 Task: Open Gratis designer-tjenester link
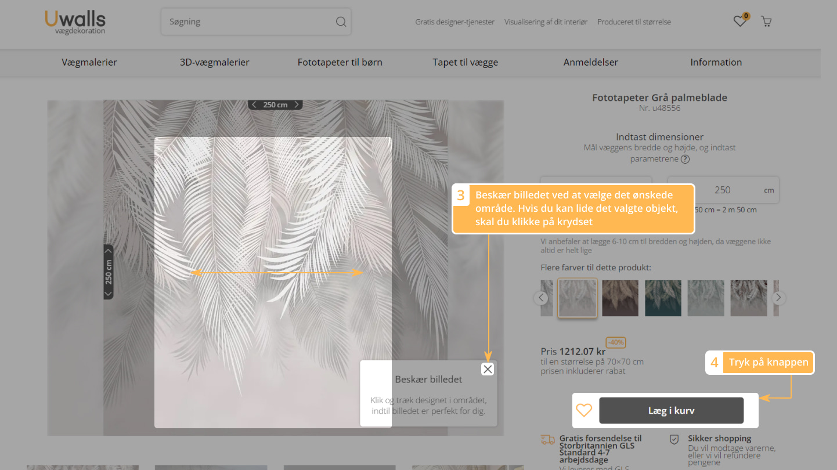click(454, 22)
